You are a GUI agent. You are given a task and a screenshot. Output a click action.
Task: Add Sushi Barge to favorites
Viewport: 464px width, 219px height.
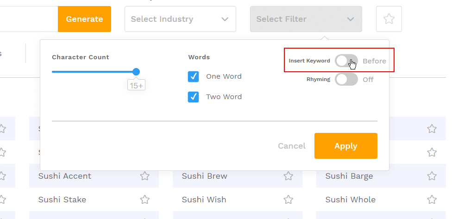432,176
